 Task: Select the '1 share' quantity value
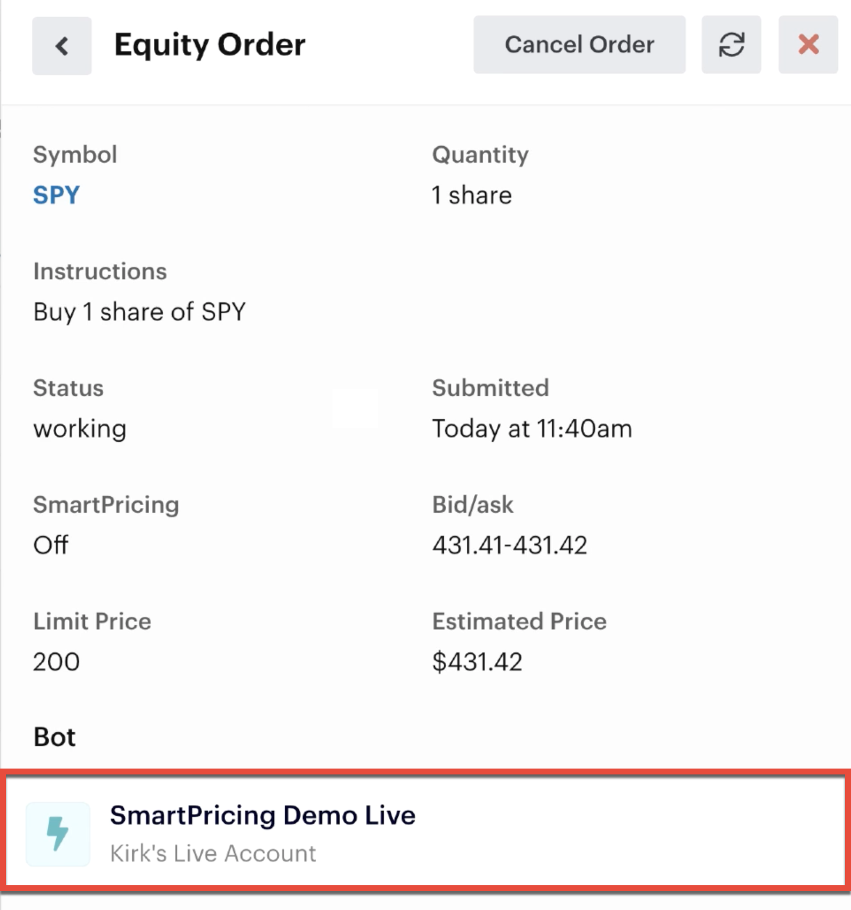471,195
